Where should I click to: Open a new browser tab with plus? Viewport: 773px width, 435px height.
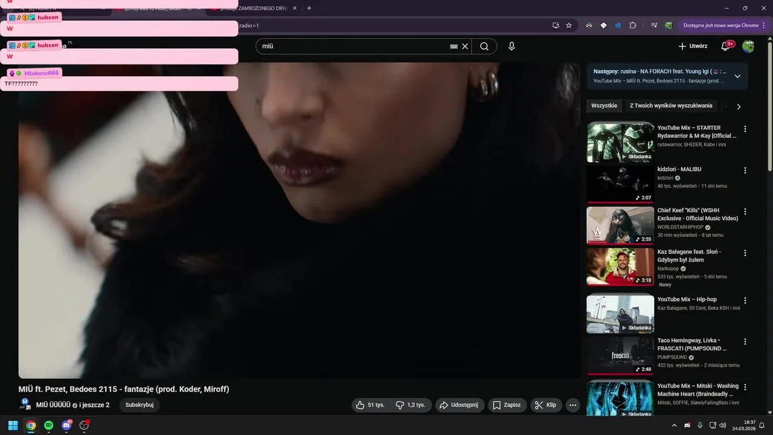click(x=309, y=8)
